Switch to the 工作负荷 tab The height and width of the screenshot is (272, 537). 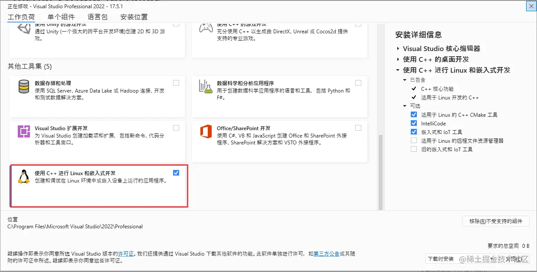(21, 17)
